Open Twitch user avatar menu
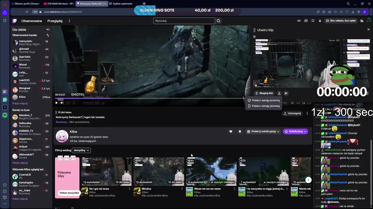373x209 pixels. pyautogui.click(x=369, y=21)
